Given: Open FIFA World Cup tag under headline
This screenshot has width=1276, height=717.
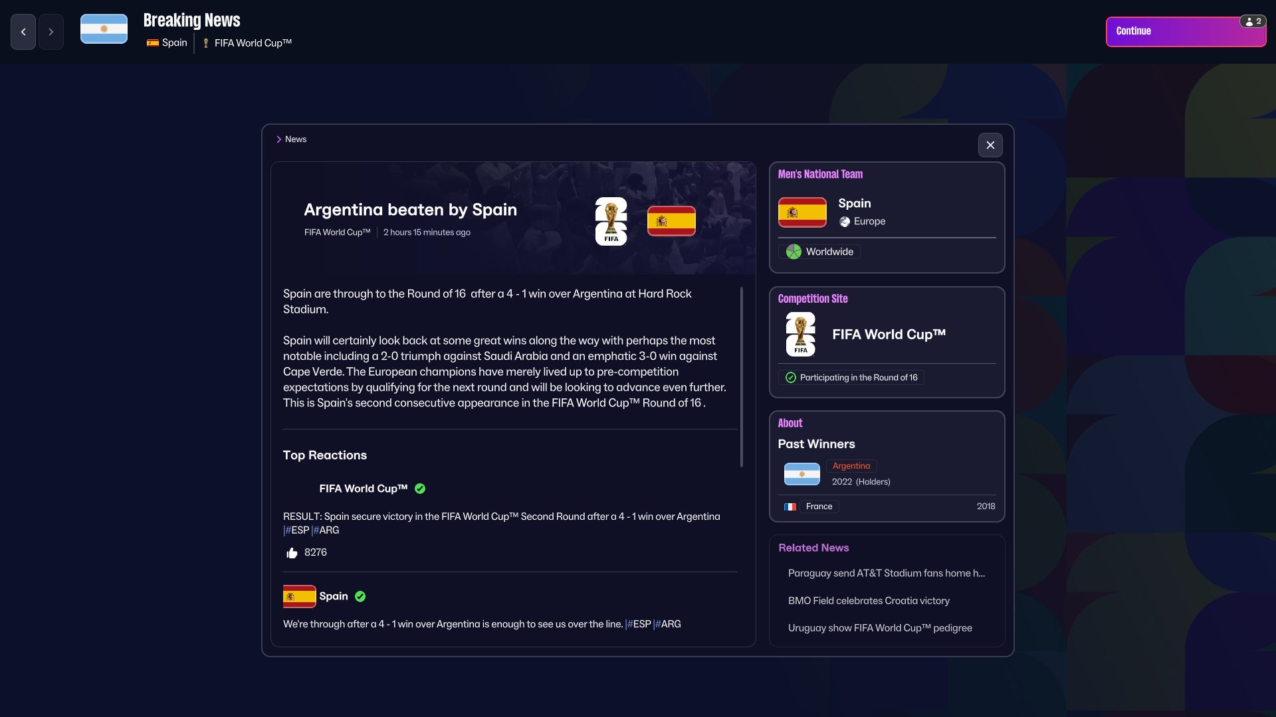Looking at the screenshot, I should [x=337, y=232].
